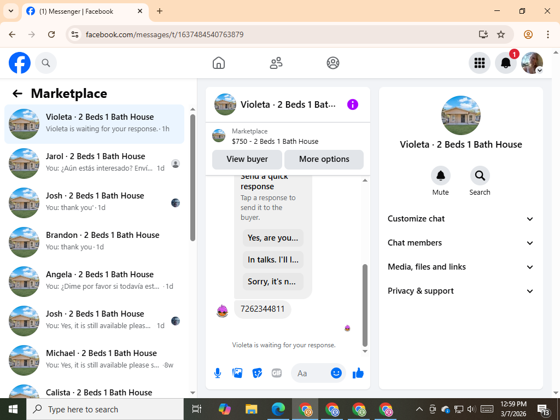Open Task View on the taskbar
Image resolution: width=560 pixels, height=420 pixels.
tap(197, 409)
